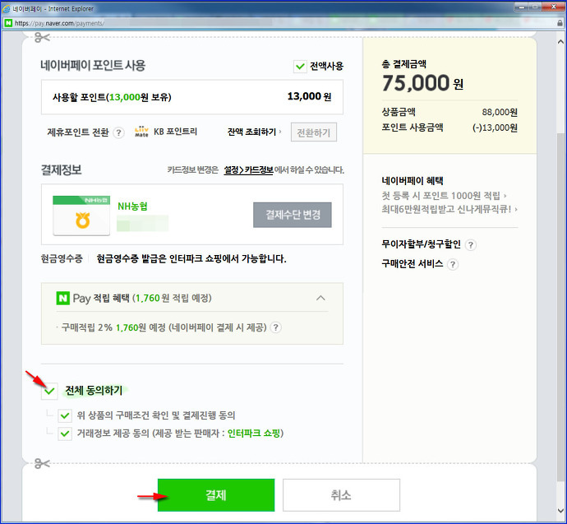Click help icon beside 무이자할부/청구할인
Viewport: 567px width, 524px height.
pos(471,245)
